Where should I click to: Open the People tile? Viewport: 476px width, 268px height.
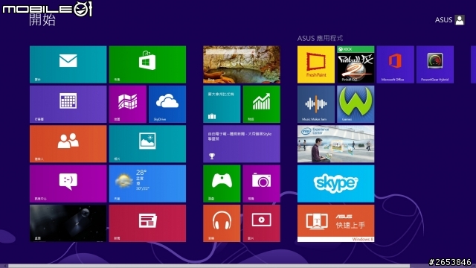click(x=68, y=144)
